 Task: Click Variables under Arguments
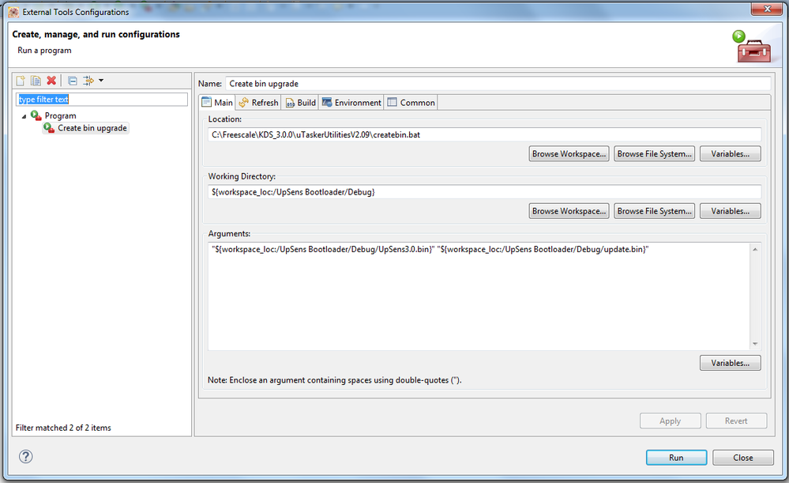(x=730, y=363)
